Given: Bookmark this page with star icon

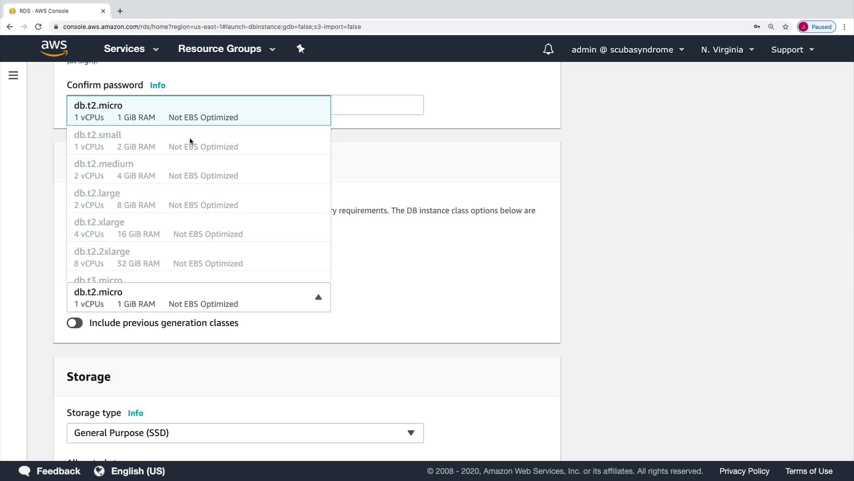Looking at the screenshot, I should click(x=785, y=27).
